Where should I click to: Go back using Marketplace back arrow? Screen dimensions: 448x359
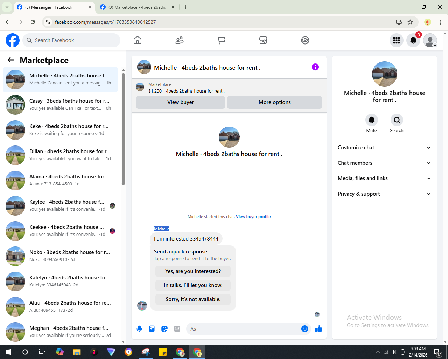[11, 60]
